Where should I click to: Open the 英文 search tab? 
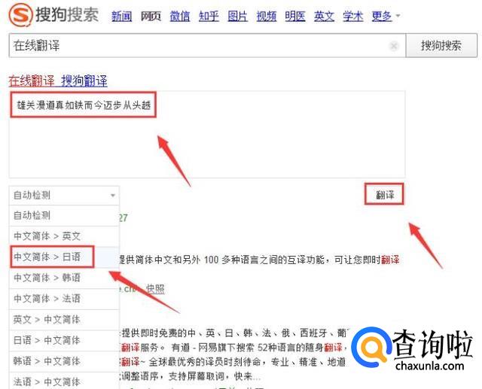[x=324, y=17]
